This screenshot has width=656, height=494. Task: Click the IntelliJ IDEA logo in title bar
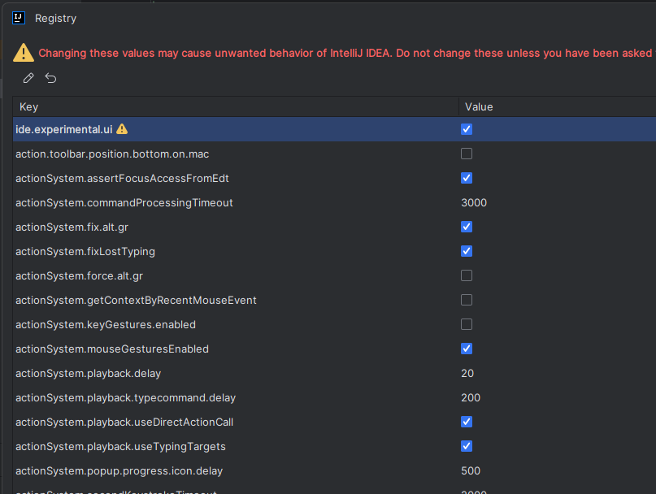click(x=19, y=18)
